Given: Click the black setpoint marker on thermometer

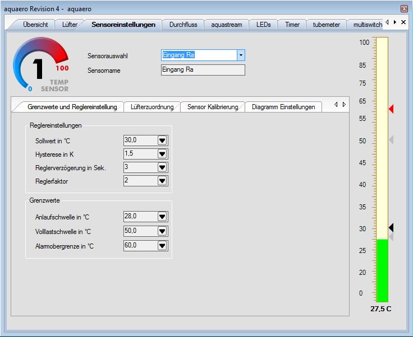Looking at the screenshot, I should click(x=391, y=227).
